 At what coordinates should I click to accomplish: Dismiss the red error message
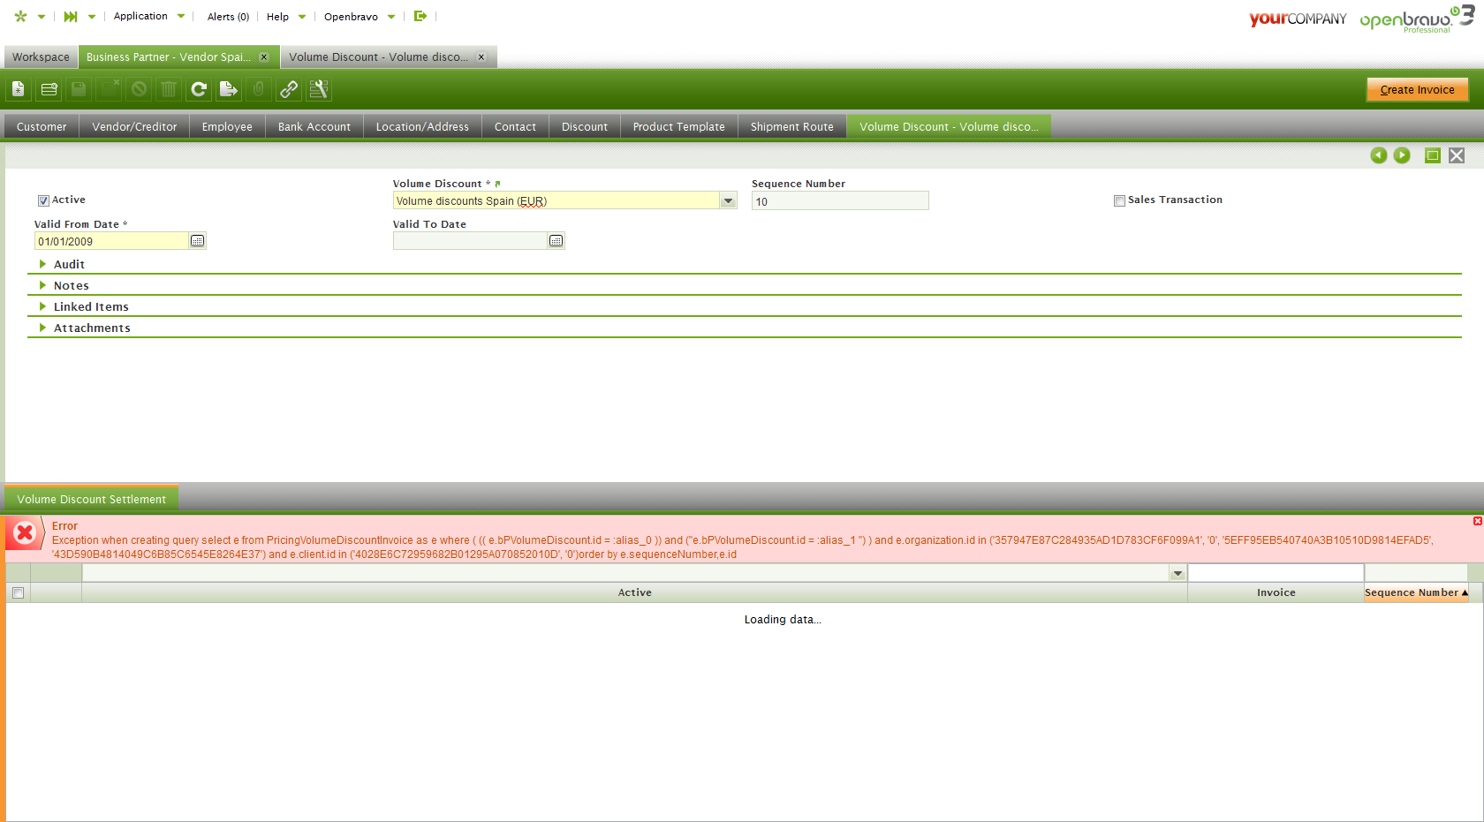tap(1478, 521)
